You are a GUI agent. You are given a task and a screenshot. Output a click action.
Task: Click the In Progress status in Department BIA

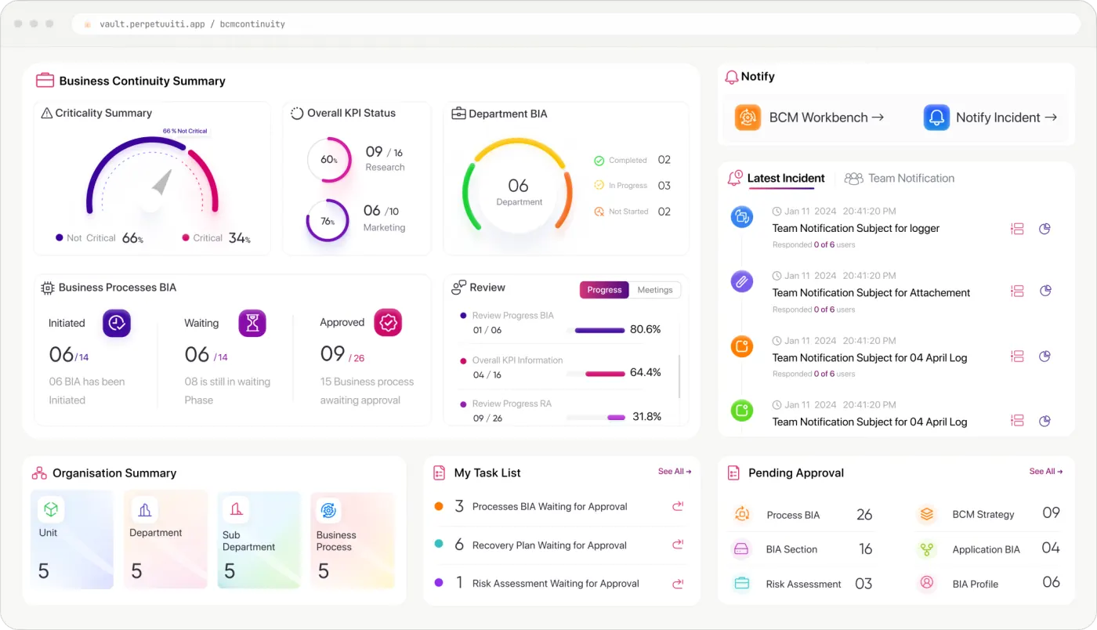(x=628, y=186)
